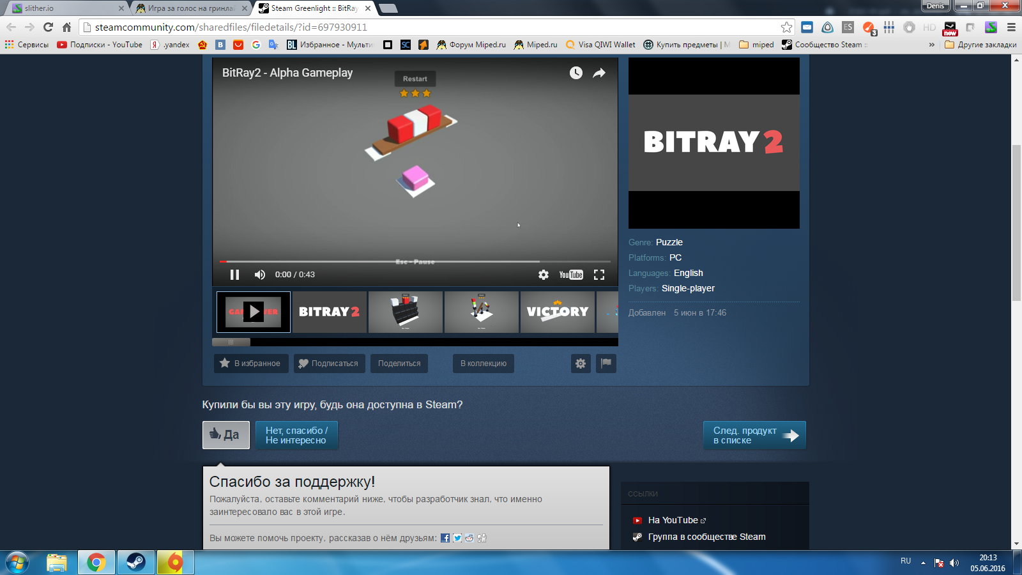Go to the browser home page
This screenshot has height=575, width=1022.
66,27
